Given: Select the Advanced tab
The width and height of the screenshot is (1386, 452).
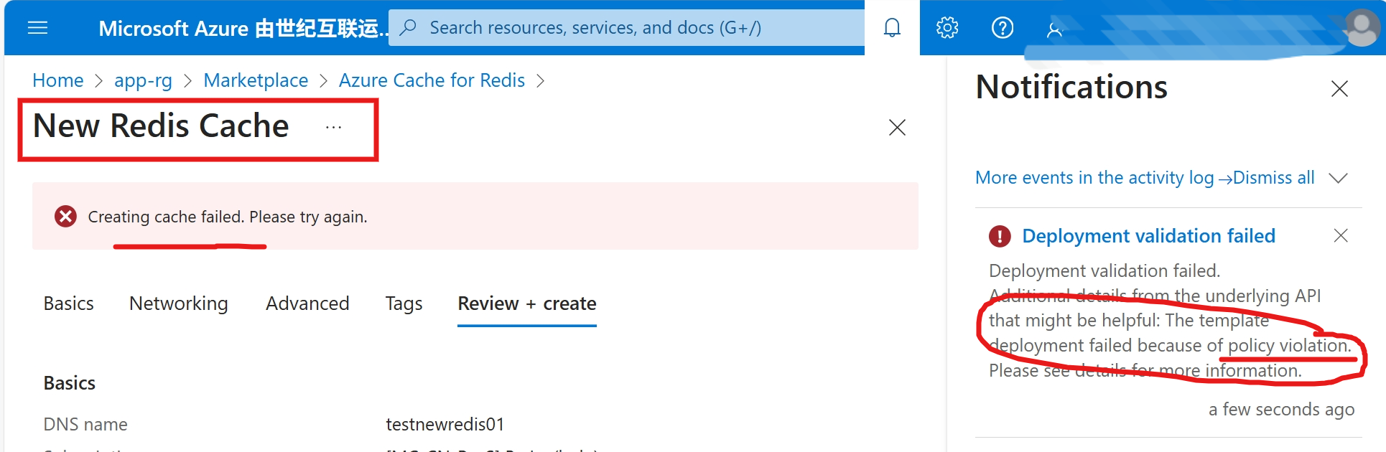Looking at the screenshot, I should tap(307, 303).
